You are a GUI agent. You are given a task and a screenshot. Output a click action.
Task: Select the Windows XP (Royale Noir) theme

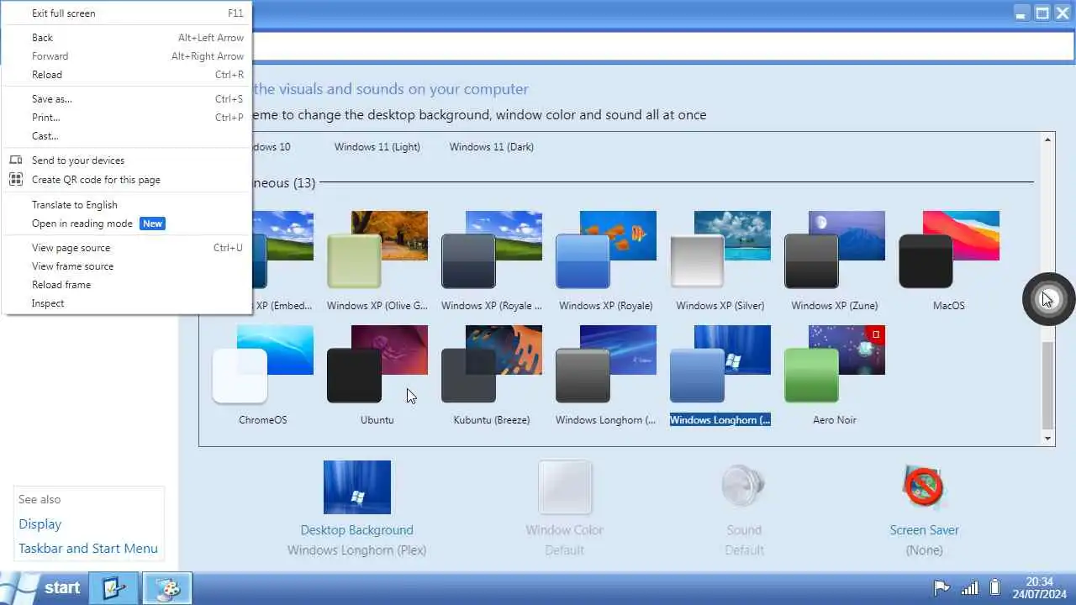coord(491,260)
